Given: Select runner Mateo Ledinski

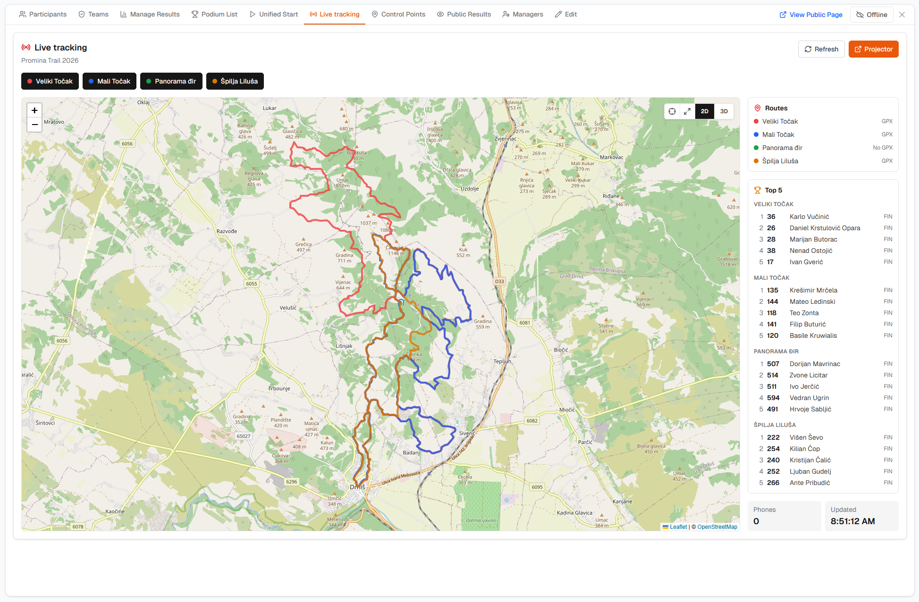Looking at the screenshot, I should tap(823, 301).
